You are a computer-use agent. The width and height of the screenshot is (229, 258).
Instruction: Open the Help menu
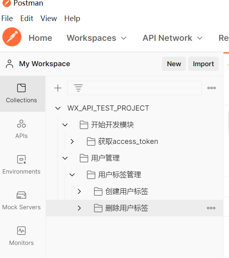72,18
